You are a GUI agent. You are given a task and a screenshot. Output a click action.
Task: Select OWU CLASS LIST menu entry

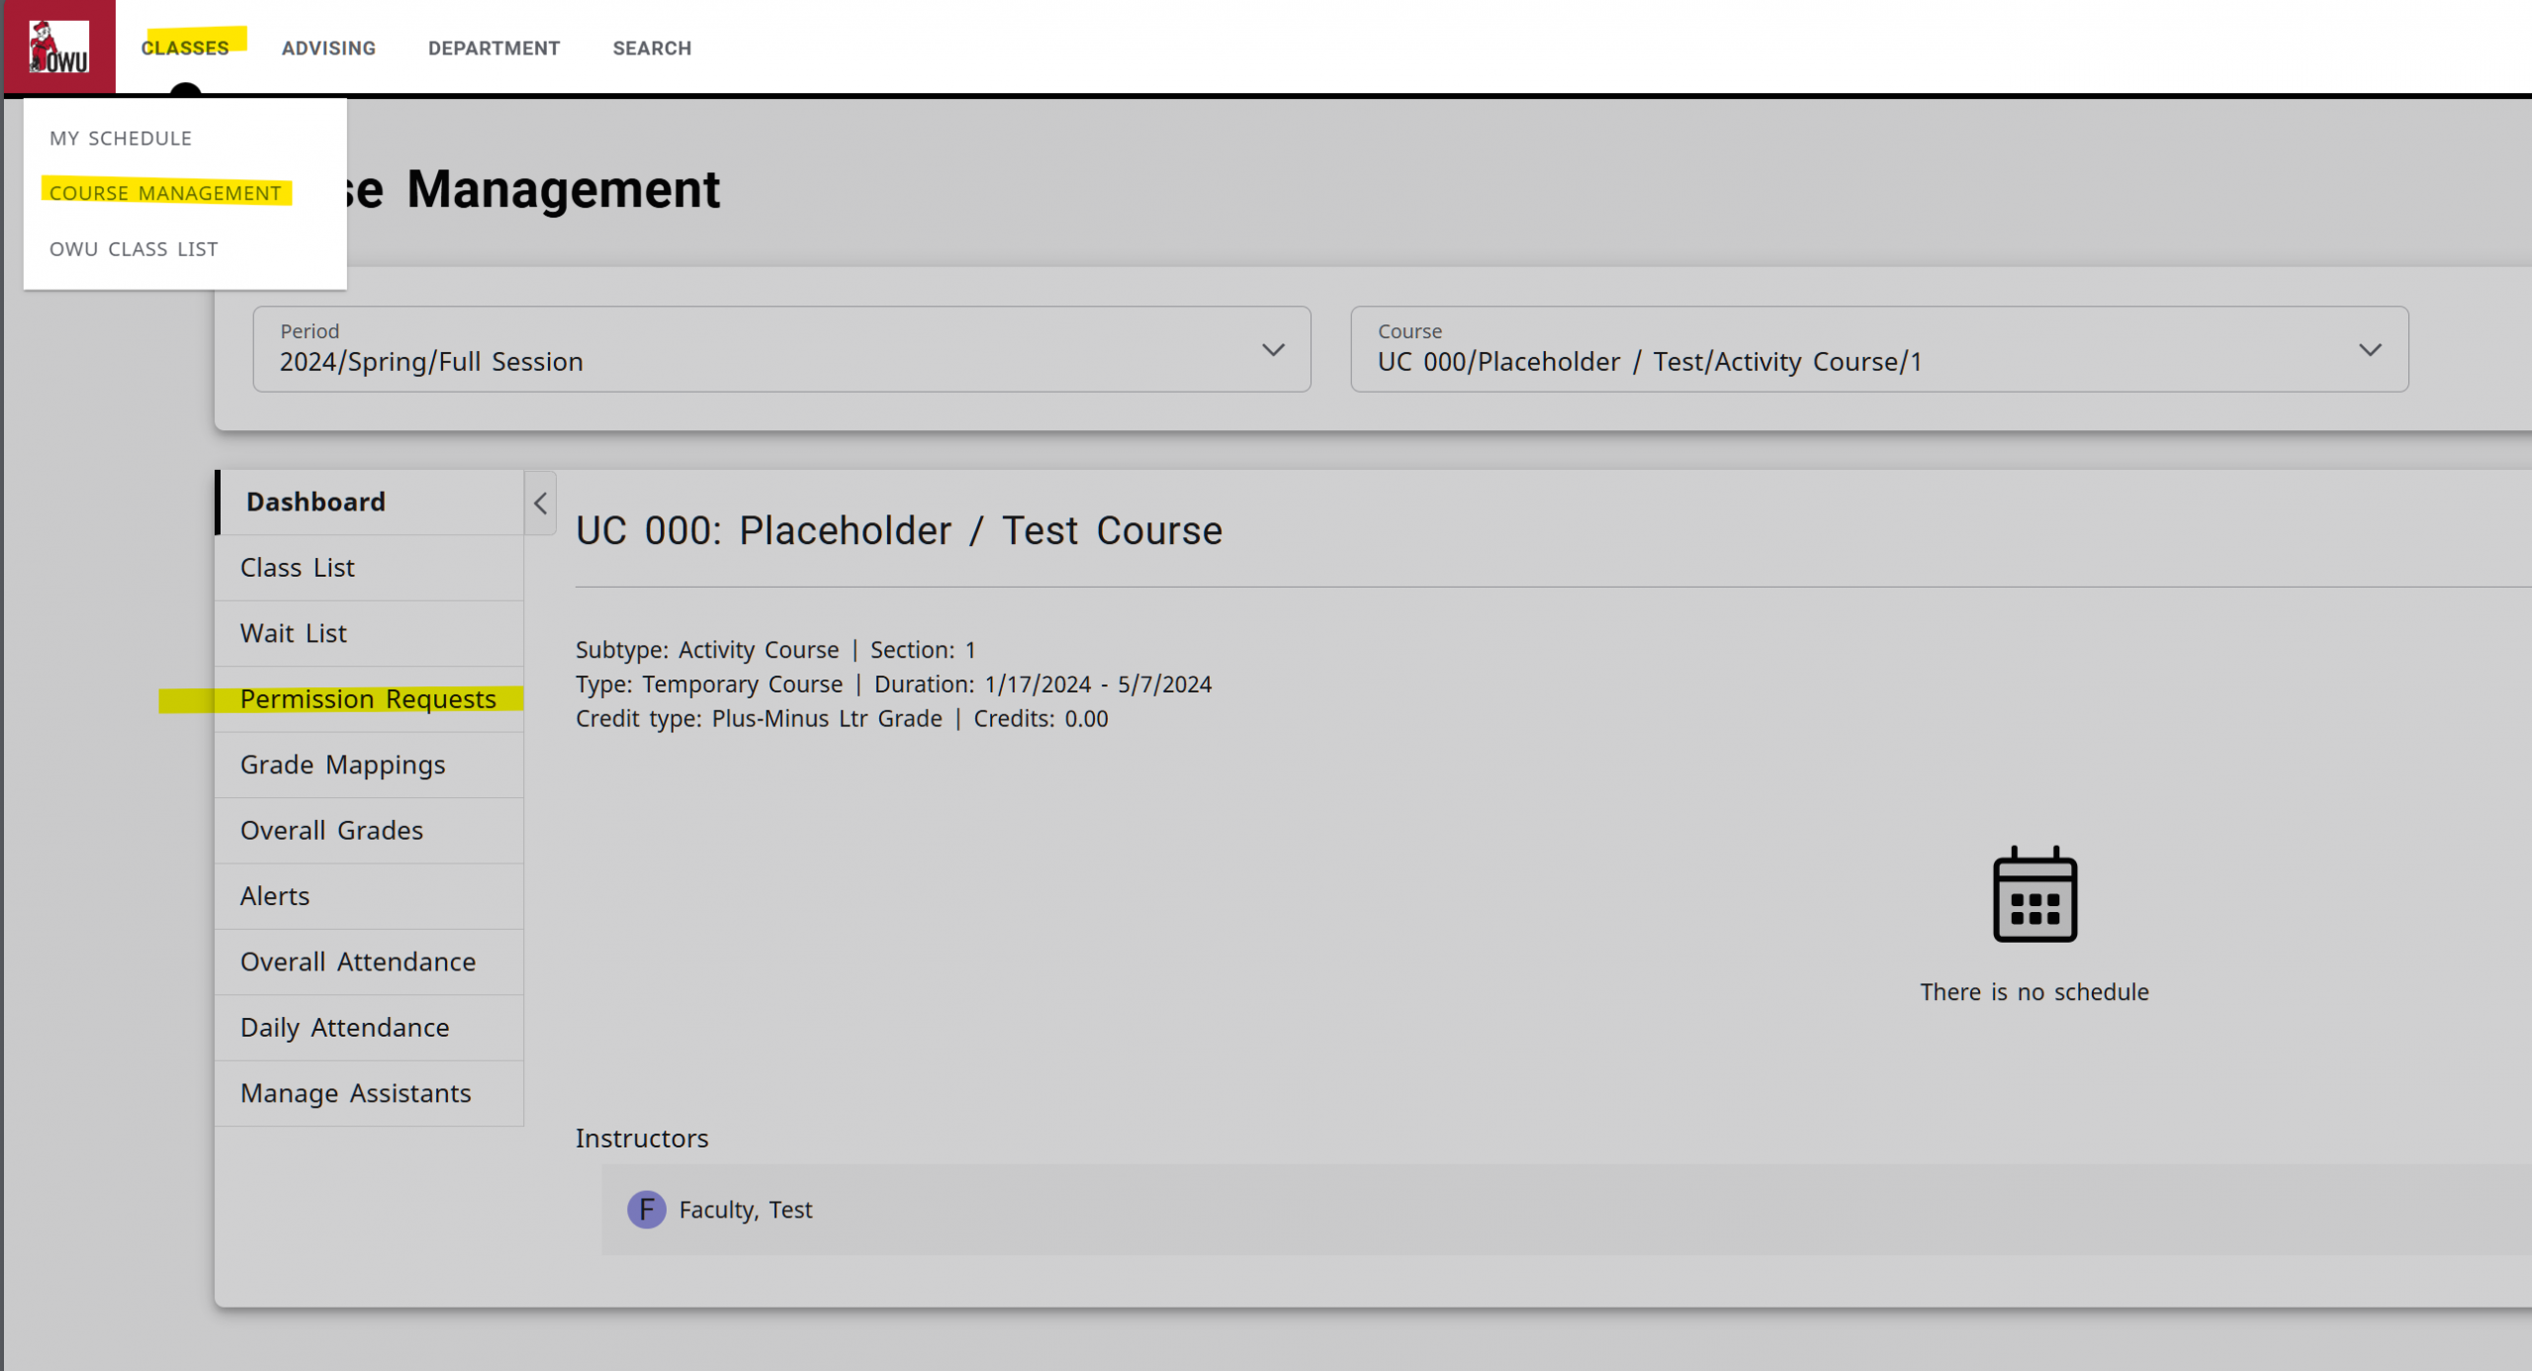pos(134,248)
